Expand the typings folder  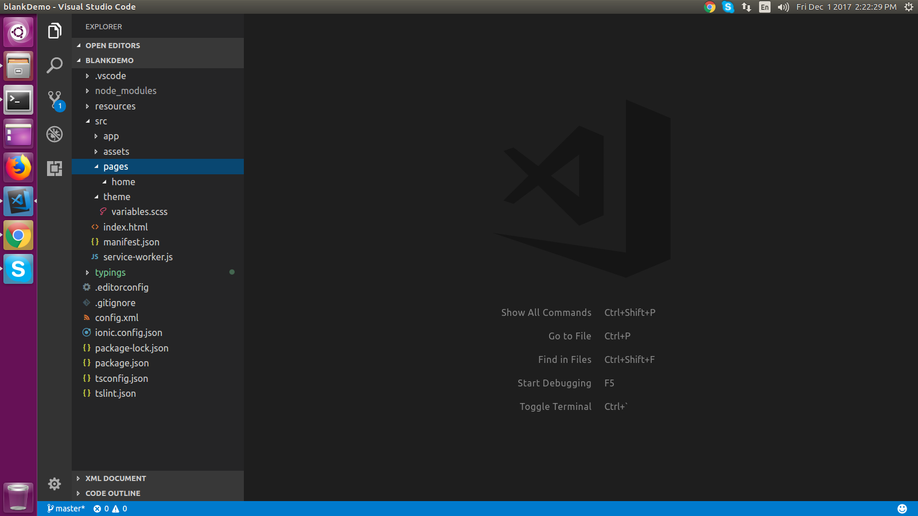tap(158, 272)
